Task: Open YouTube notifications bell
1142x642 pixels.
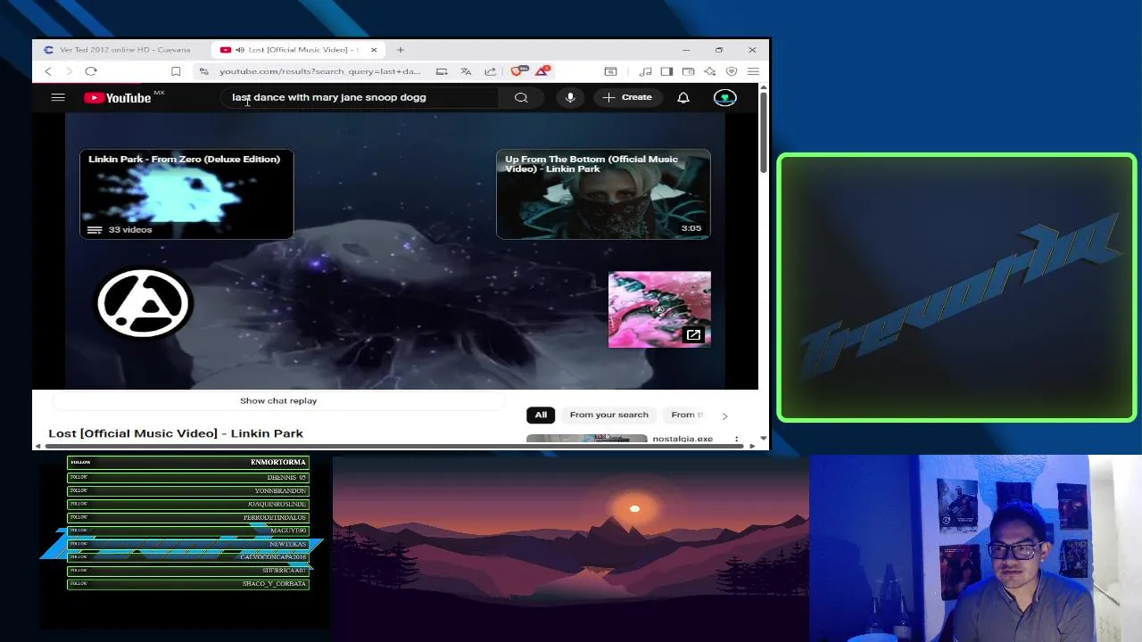Action: (x=683, y=97)
